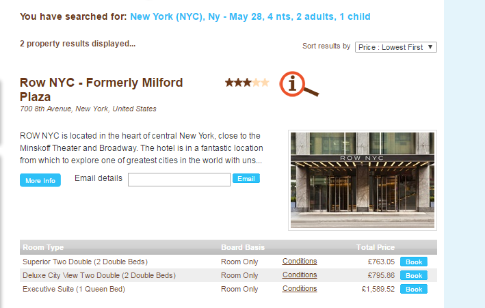Click the magnifier info icon
This screenshot has height=308, width=485.
click(298, 85)
